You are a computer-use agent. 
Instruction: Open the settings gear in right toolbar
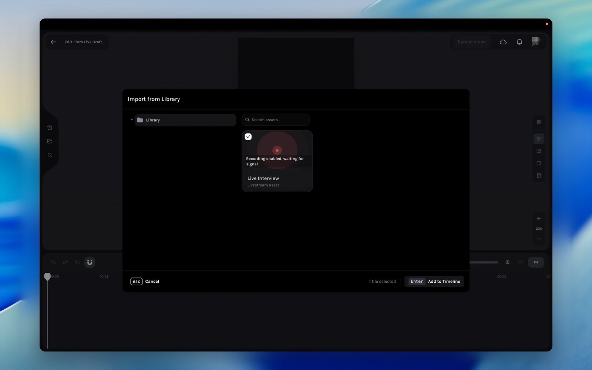pyautogui.click(x=539, y=122)
